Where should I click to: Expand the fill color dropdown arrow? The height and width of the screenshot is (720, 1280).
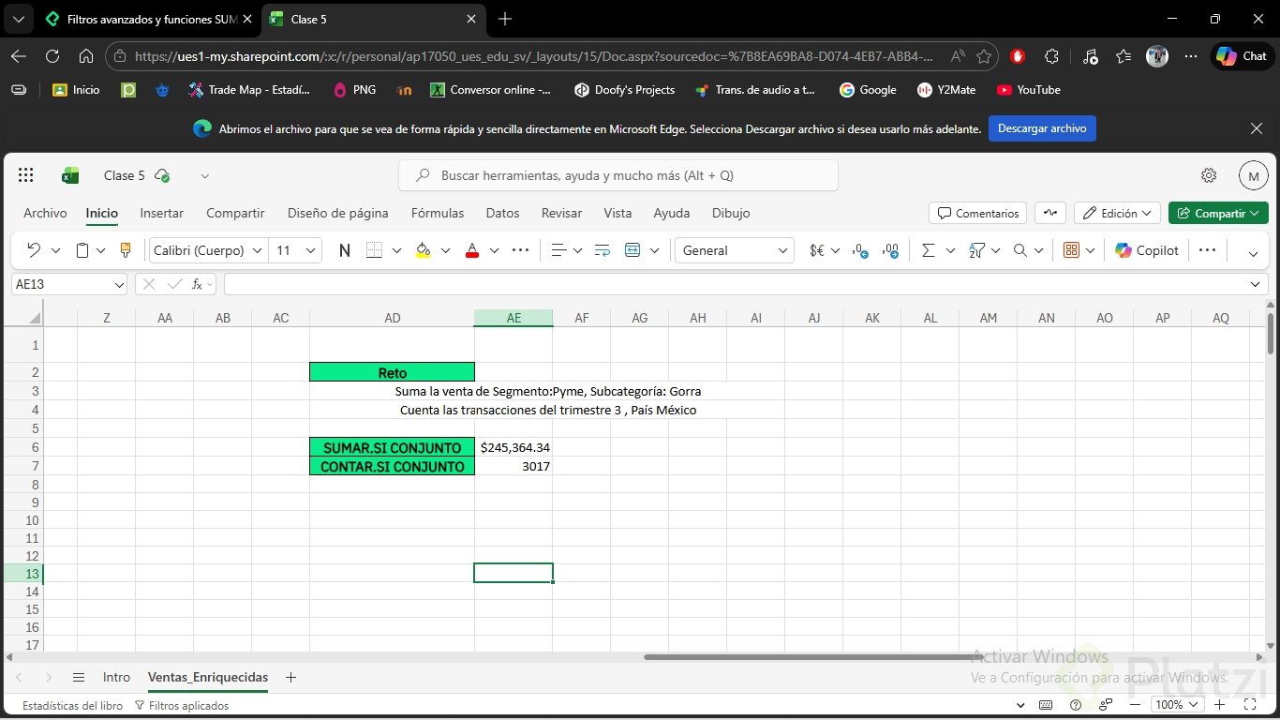click(445, 250)
